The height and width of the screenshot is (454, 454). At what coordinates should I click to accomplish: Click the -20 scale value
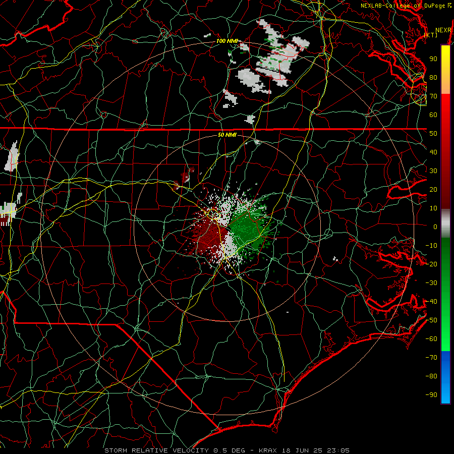pyautogui.click(x=431, y=264)
